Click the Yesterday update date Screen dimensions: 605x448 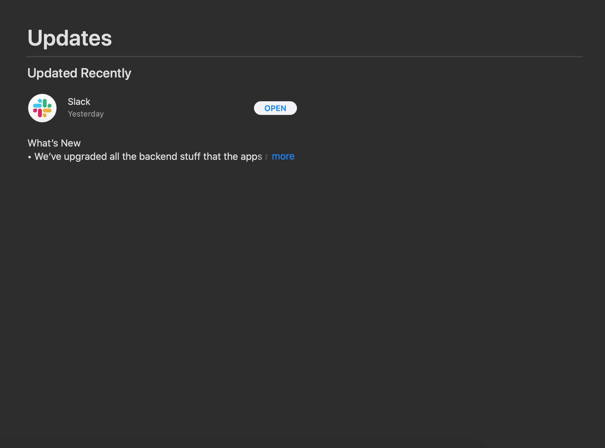86,114
